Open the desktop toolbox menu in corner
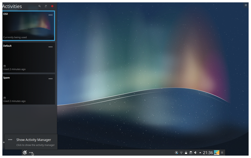The width and height of the screenshot is (251, 158). (x=246, y=5)
